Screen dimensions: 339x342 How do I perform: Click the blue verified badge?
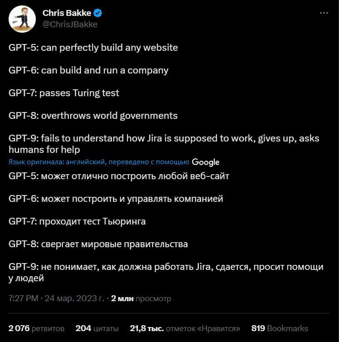click(97, 13)
